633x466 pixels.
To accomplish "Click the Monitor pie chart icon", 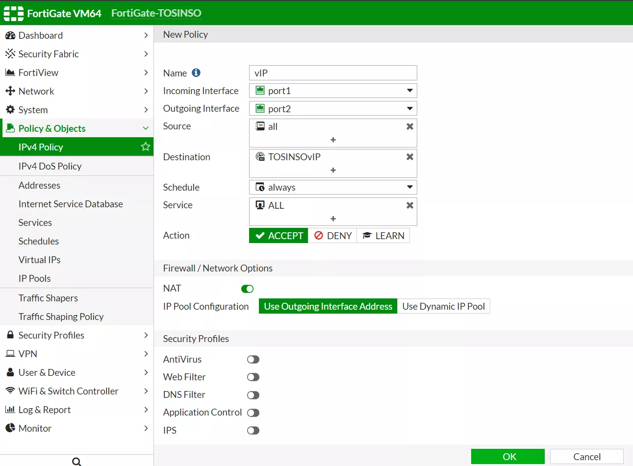I will pyautogui.click(x=10, y=428).
